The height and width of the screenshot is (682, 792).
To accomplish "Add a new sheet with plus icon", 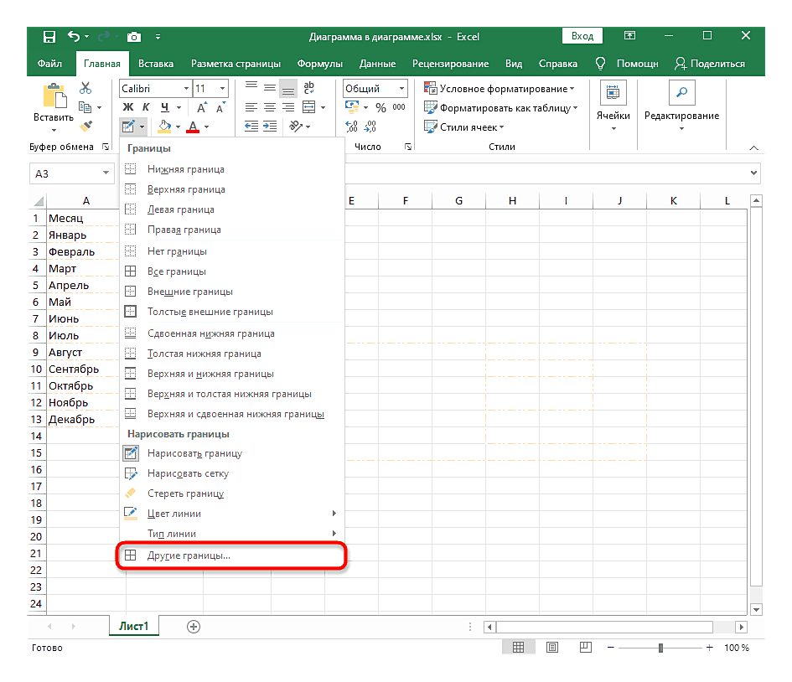I will coord(194,626).
